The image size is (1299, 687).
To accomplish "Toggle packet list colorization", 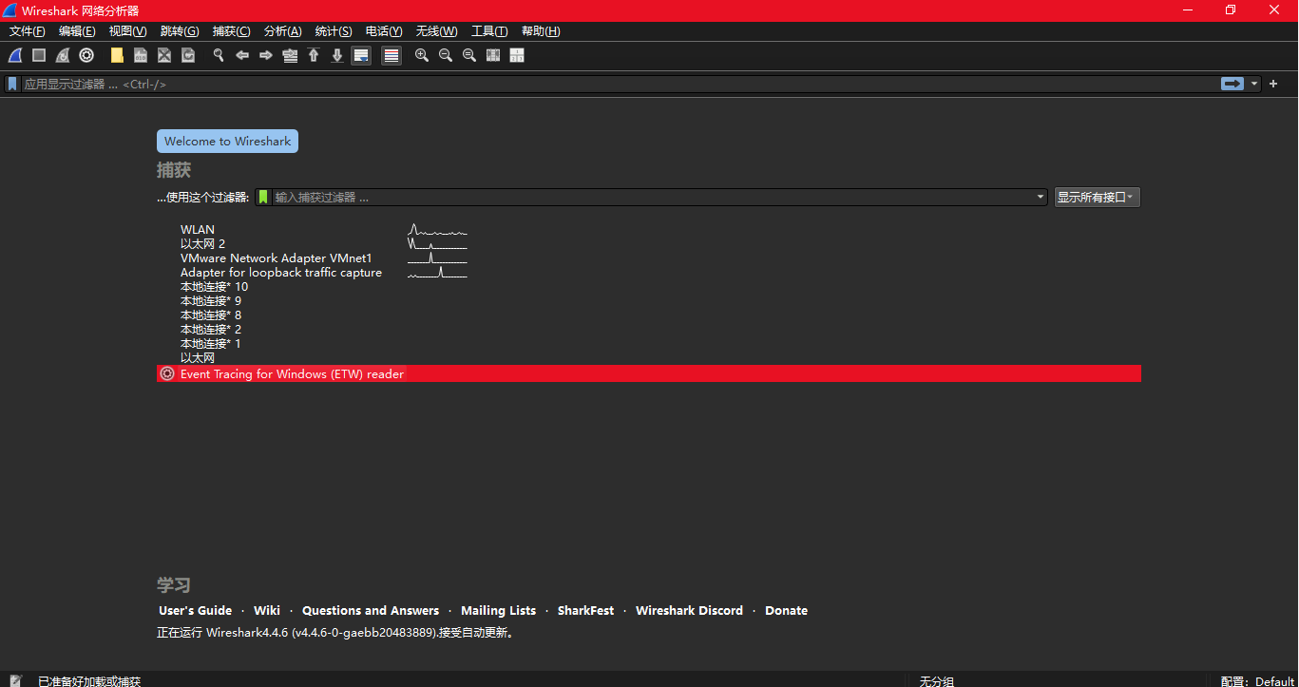I will click(392, 56).
